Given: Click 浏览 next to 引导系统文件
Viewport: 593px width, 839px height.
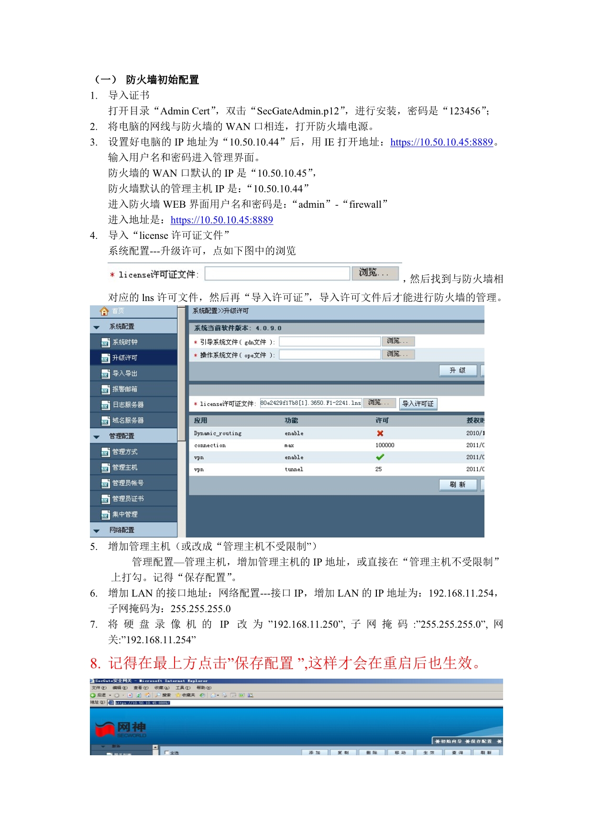Looking at the screenshot, I should coord(398,341).
